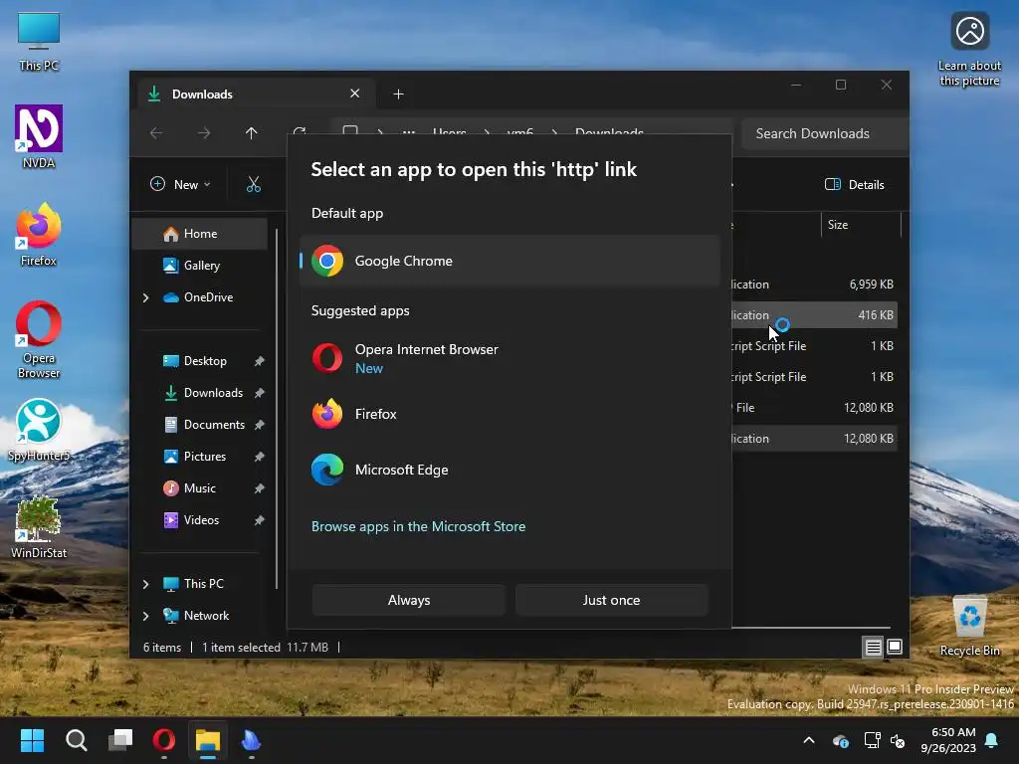Select Microsoft Edge to open the link
Viewport: 1019px width, 764px height.
point(510,470)
